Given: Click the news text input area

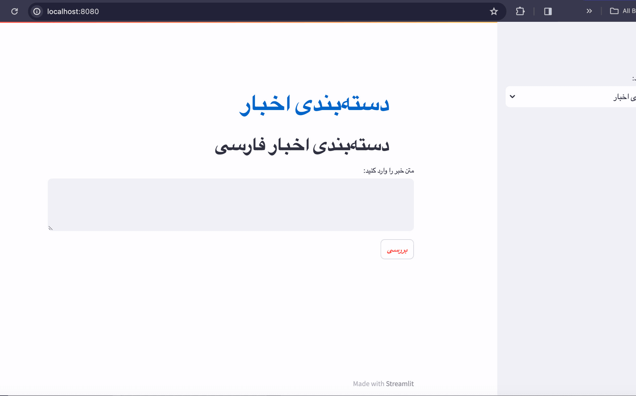Looking at the screenshot, I should [x=231, y=205].
